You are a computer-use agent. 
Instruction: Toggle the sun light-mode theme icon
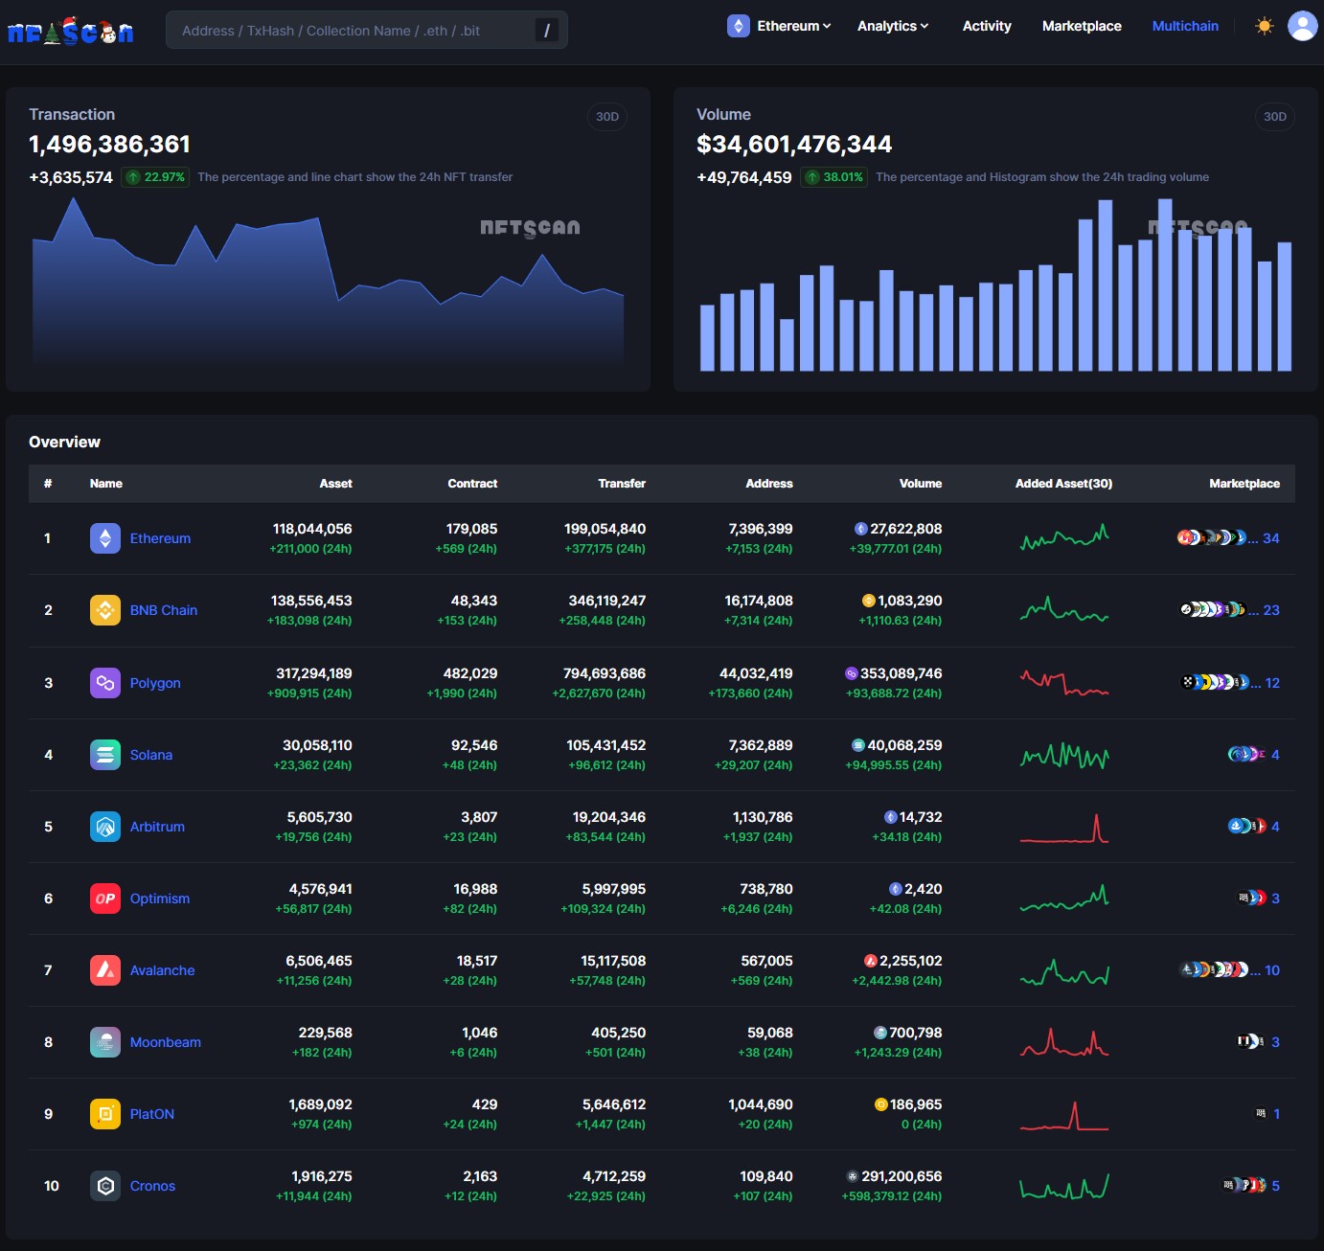(x=1265, y=26)
